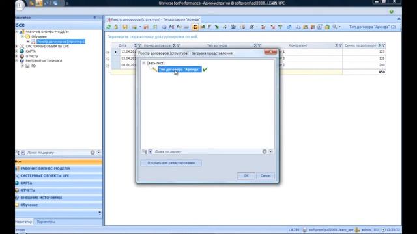Click the round application menu button

20,5
